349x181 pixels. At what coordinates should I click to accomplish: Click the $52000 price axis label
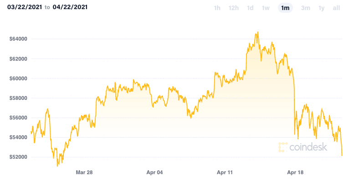click(x=18, y=157)
